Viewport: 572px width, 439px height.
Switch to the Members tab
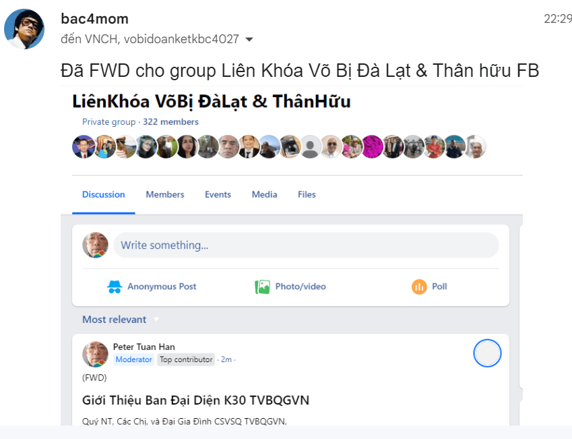click(x=165, y=195)
